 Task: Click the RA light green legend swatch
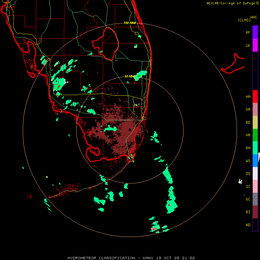[255, 148]
